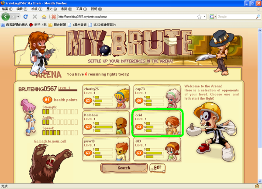
Task: Select opponent a03 card
Action: click(x=157, y=149)
